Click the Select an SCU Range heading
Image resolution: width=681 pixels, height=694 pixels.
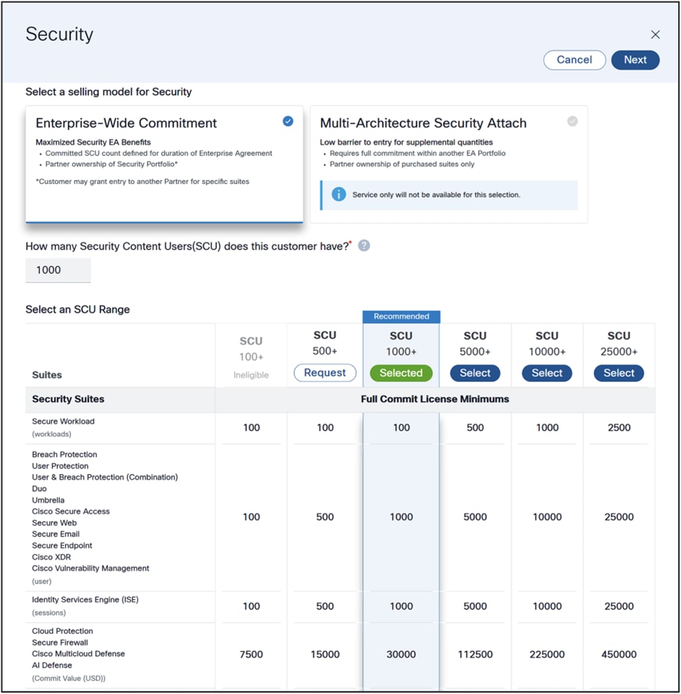[77, 309]
